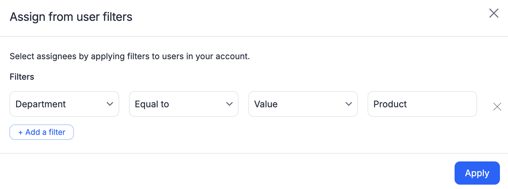Click the Select assignees description text
The width and height of the screenshot is (508, 189).
(x=130, y=56)
